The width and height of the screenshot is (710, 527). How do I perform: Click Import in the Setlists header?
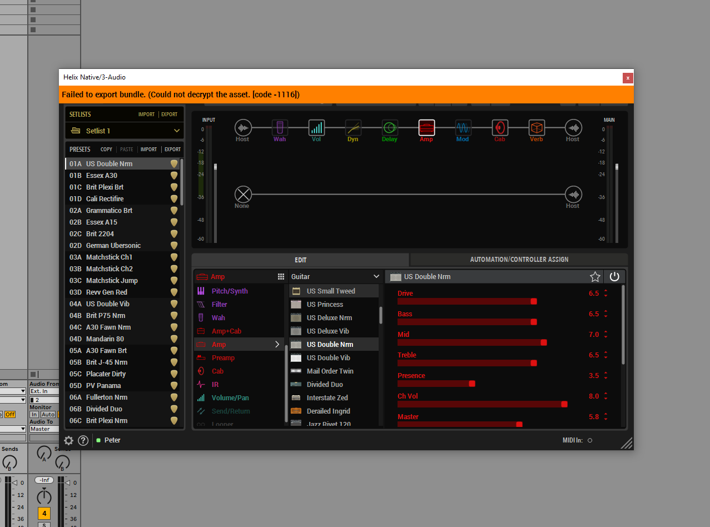(146, 115)
